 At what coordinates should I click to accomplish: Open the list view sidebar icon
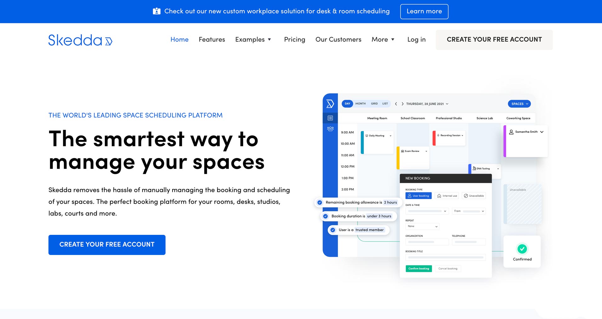click(330, 118)
